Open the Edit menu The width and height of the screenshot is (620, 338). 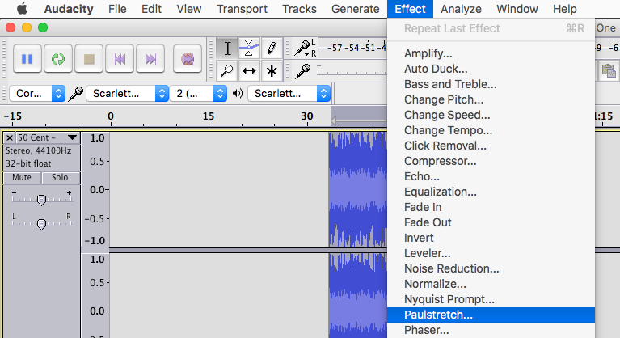[x=151, y=9]
